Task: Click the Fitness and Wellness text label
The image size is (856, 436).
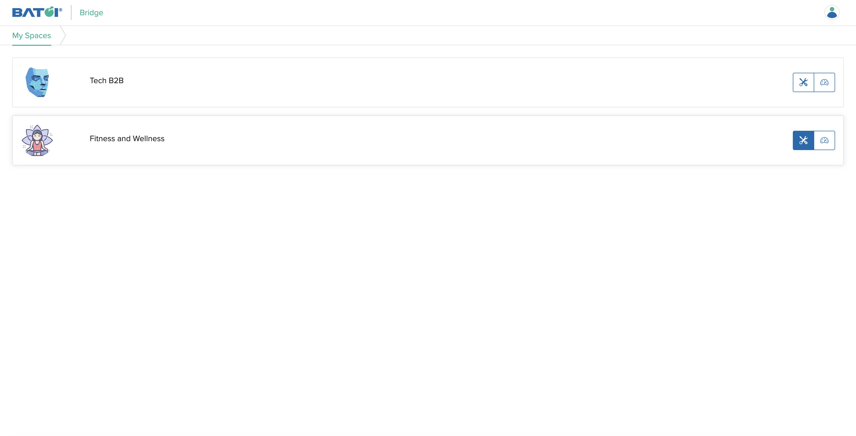Action: coord(127,138)
